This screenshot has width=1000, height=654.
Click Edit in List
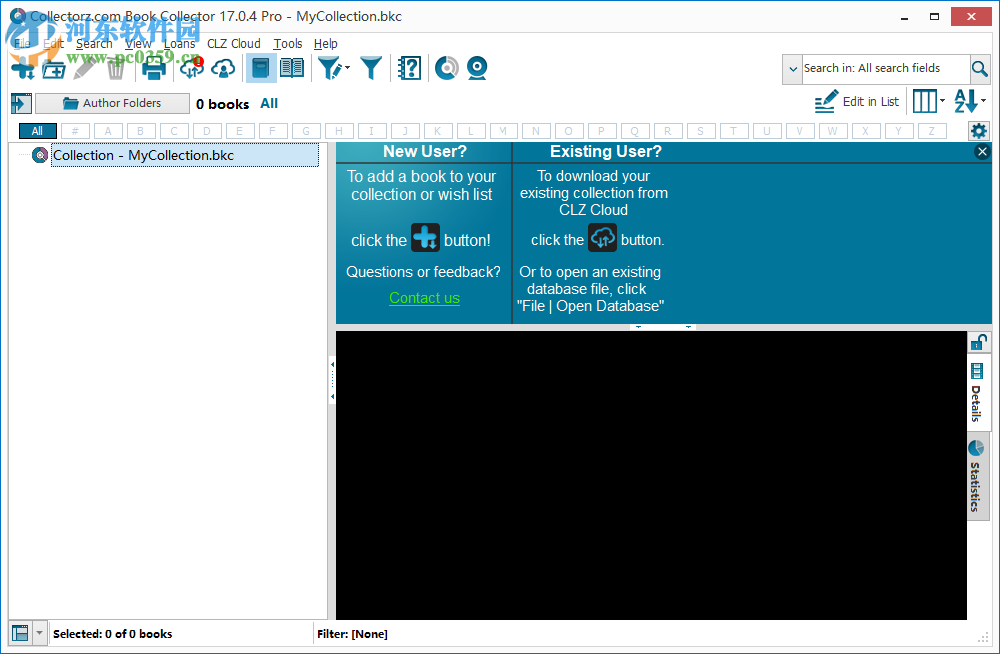856,102
